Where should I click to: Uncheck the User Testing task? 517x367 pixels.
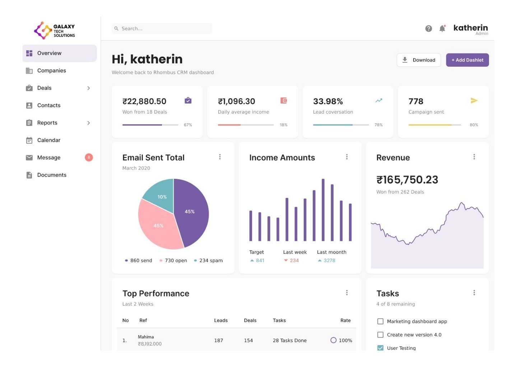[x=380, y=348]
